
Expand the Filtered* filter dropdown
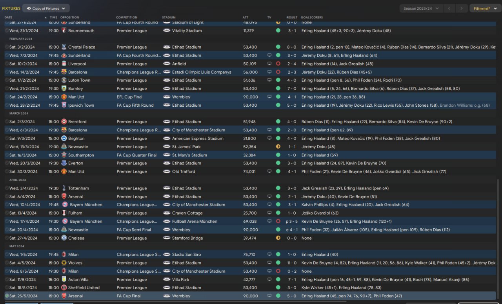485,8
